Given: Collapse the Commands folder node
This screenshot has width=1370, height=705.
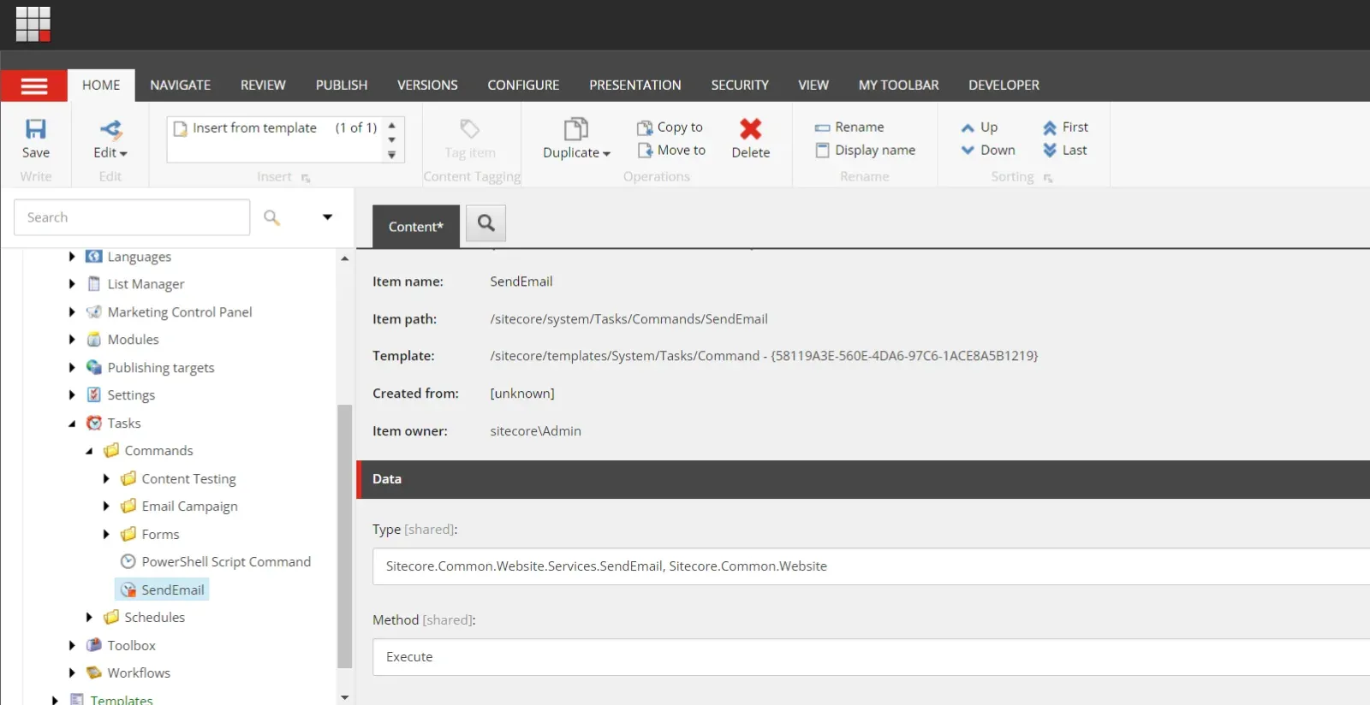Looking at the screenshot, I should 89,451.
